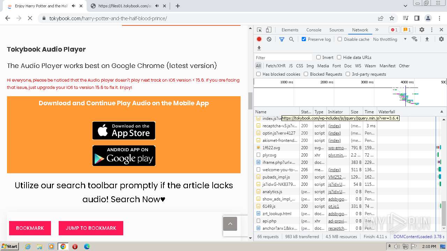Click the network Filter input field
The image size is (447, 251).
tap(283, 58)
